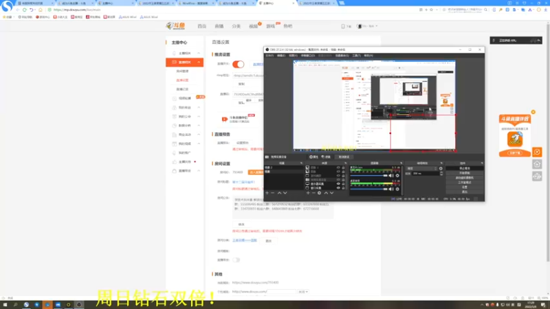The height and width of the screenshot is (309, 550).
Task: Expand 我的收益 section in sidebar
Action: [184, 108]
